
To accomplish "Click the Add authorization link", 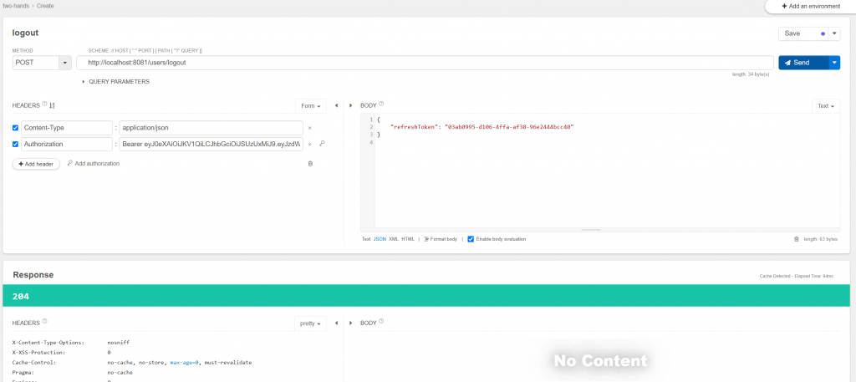I will pos(94,163).
